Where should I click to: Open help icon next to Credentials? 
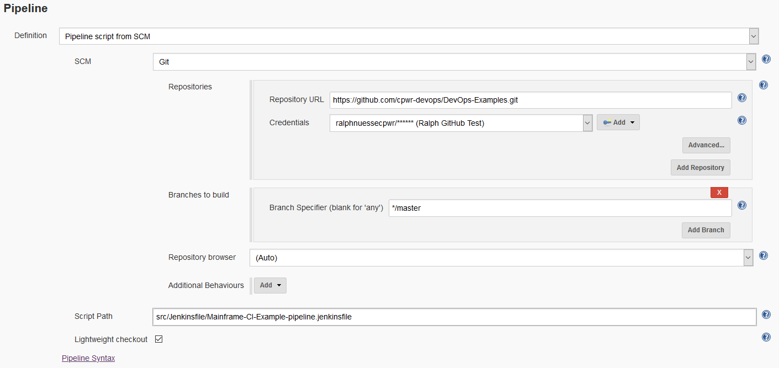(x=742, y=120)
